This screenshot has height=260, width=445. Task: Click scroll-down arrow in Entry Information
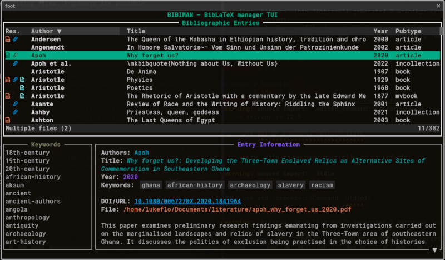(x=434, y=250)
